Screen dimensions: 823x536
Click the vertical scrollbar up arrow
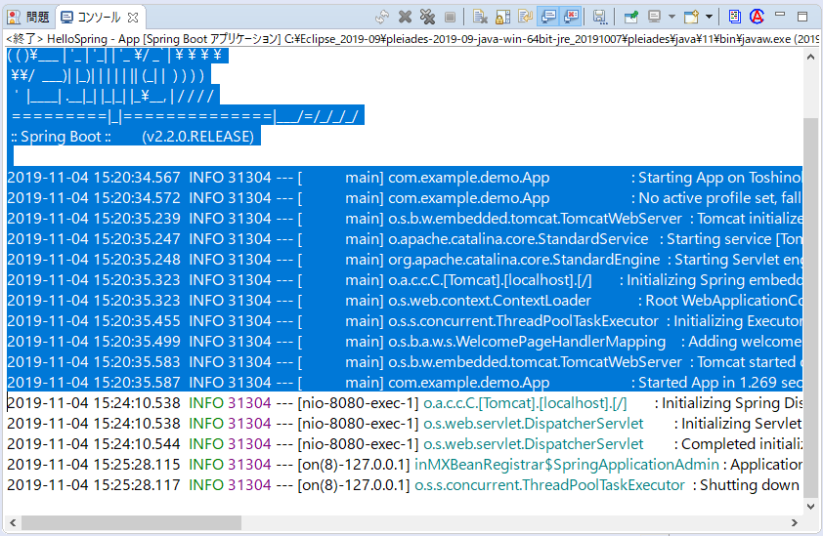(810, 57)
